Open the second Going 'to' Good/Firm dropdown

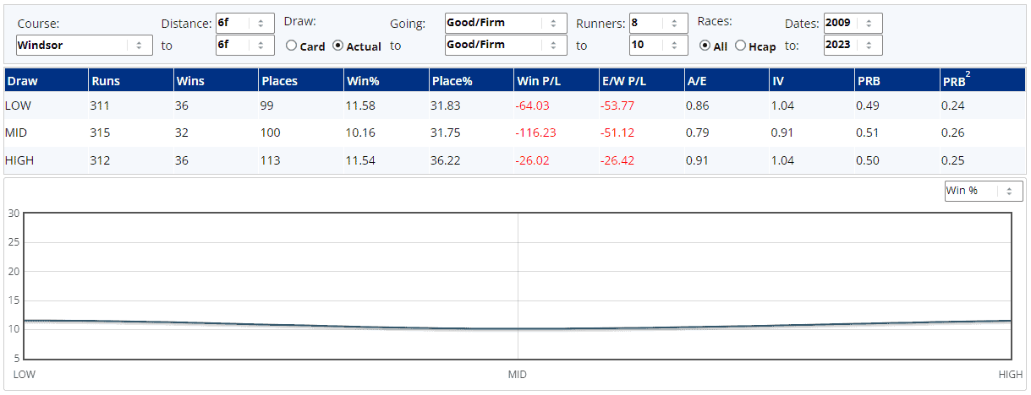tap(505, 45)
